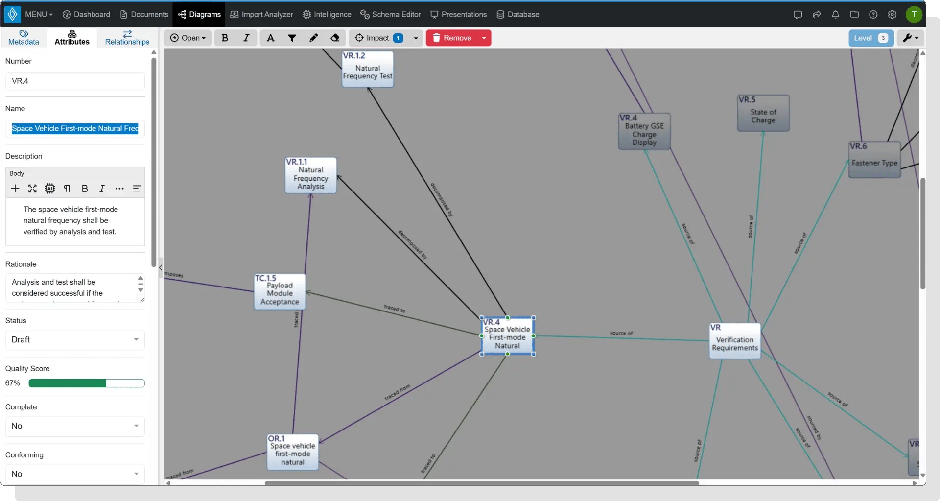Open the Status Draft dropdown
Viewport: 940px width, 502px height.
coord(75,340)
